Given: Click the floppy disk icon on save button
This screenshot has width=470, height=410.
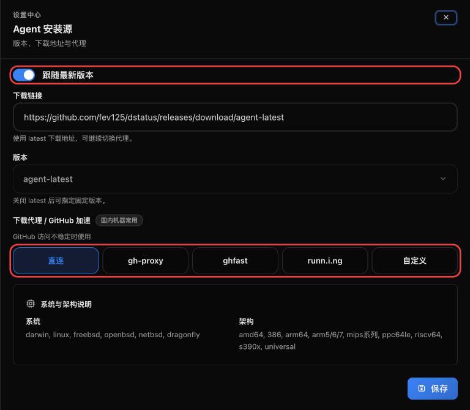Looking at the screenshot, I should [422, 389].
